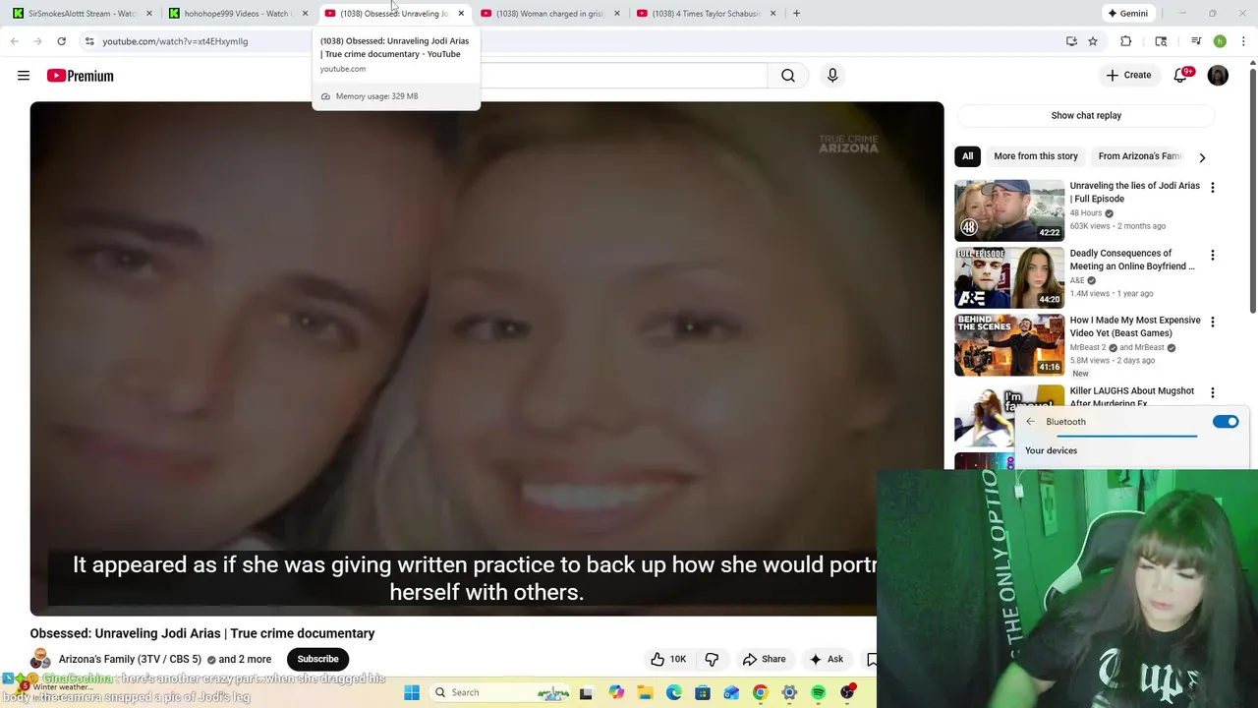Open 'Killer LAUGHS About Mugshot' title

pyautogui.click(x=1132, y=397)
